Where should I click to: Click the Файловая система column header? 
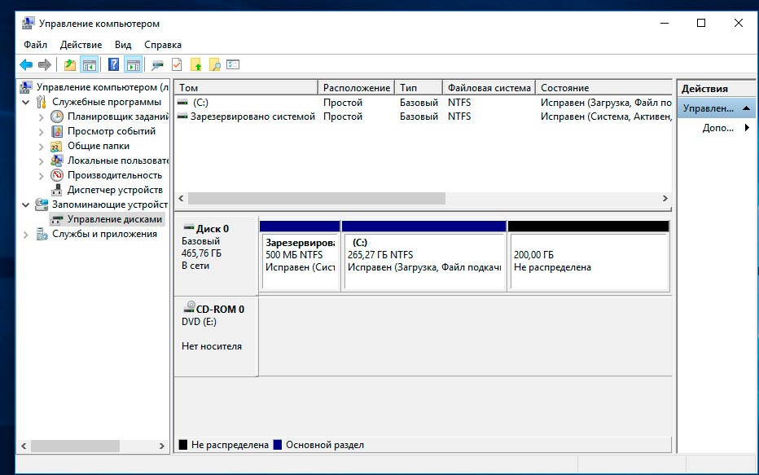[489, 88]
